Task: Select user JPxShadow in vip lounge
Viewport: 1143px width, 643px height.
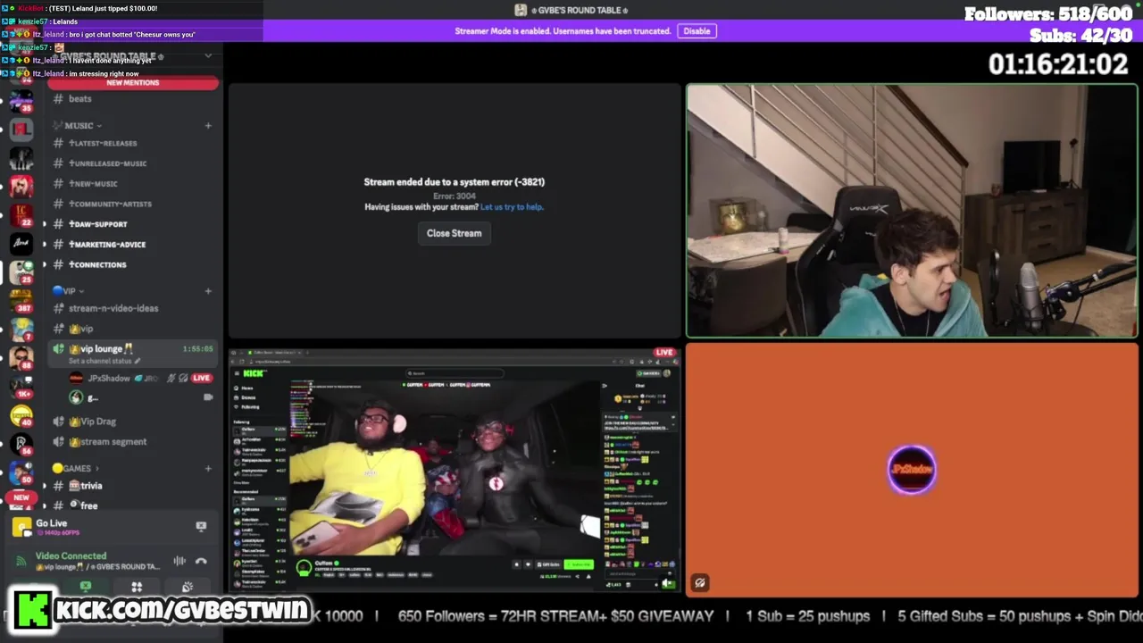Action: [x=109, y=379]
